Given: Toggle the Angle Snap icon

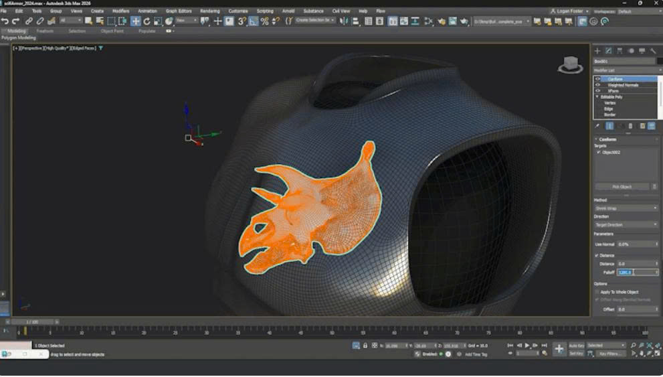Looking at the screenshot, I should tap(254, 21).
